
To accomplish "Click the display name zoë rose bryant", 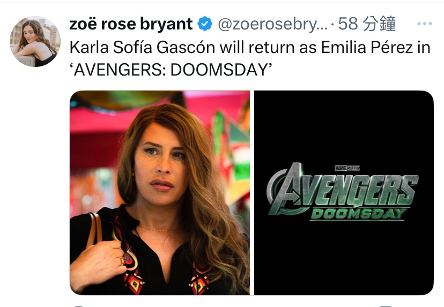I will pyautogui.click(x=131, y=24).
